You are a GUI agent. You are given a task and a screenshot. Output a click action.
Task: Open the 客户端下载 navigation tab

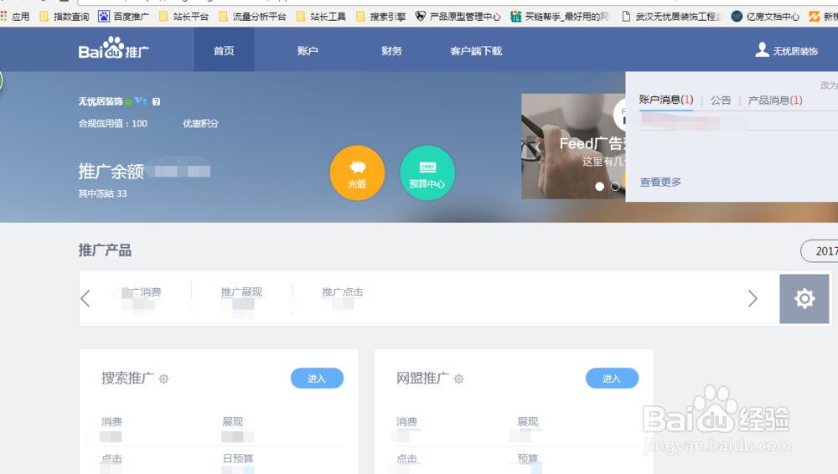tap(476, 51)
